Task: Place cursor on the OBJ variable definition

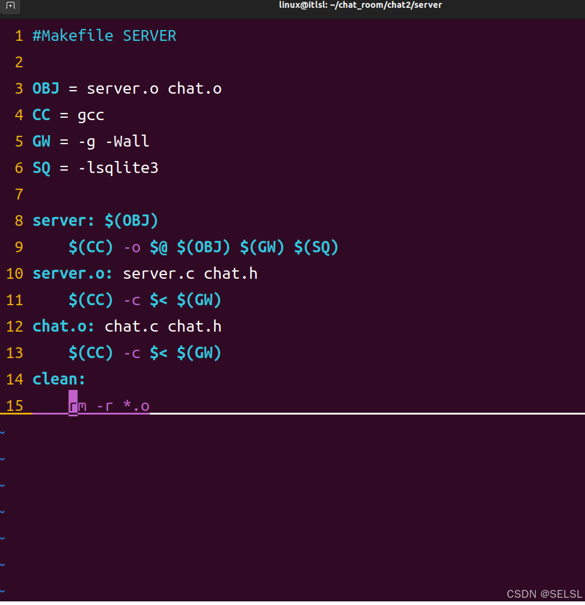Action: pos(46,88)
